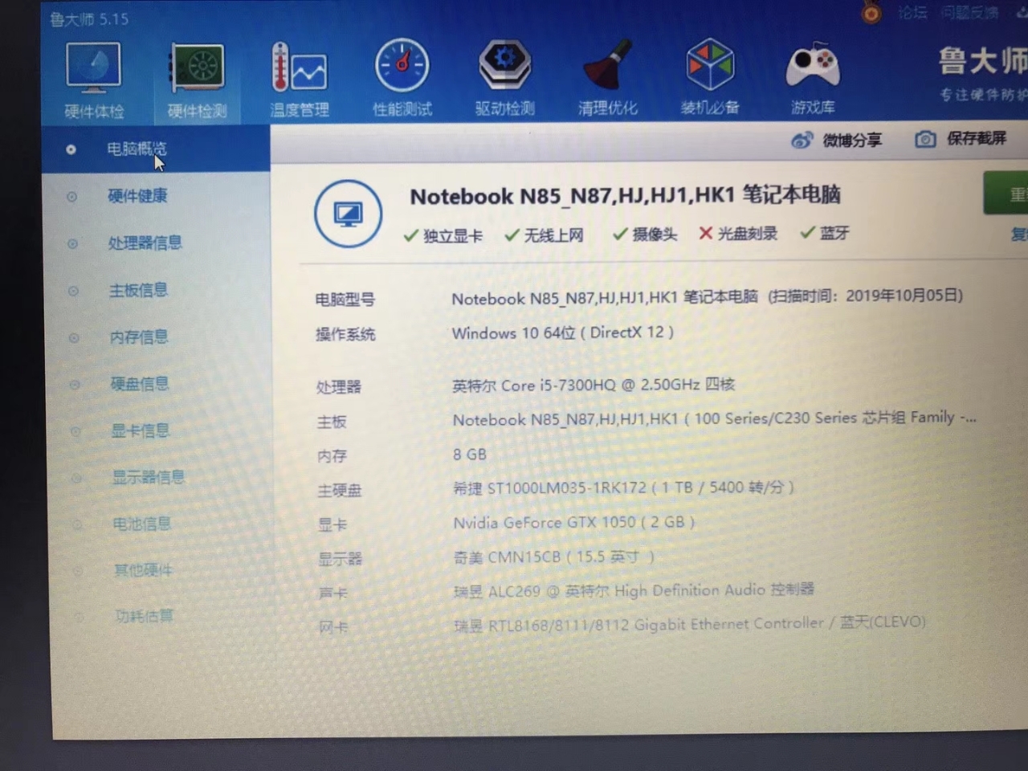Click the 鲁大师 5.15 window title

(x=89, y=18)
